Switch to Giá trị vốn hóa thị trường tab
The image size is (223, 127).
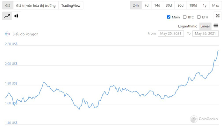tap(36, 6)
